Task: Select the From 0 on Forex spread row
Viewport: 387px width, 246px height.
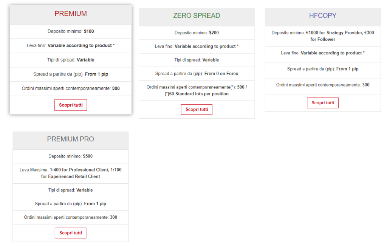Action: coord(197,74)
